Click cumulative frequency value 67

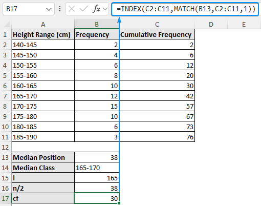[157, 116]
